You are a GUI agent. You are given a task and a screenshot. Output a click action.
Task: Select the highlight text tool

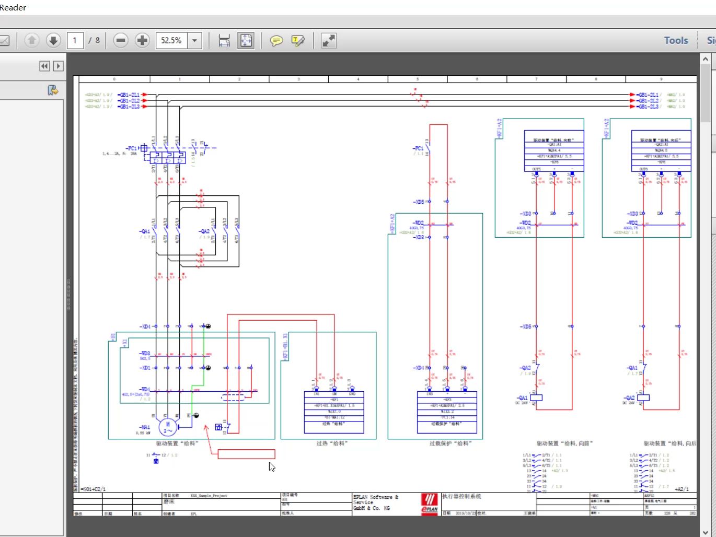pos(298,40)
